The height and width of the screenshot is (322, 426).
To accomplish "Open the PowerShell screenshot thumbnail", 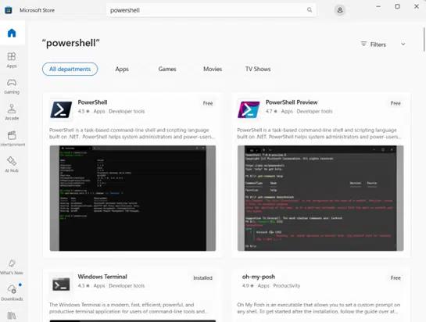I will tap(133, 198).
